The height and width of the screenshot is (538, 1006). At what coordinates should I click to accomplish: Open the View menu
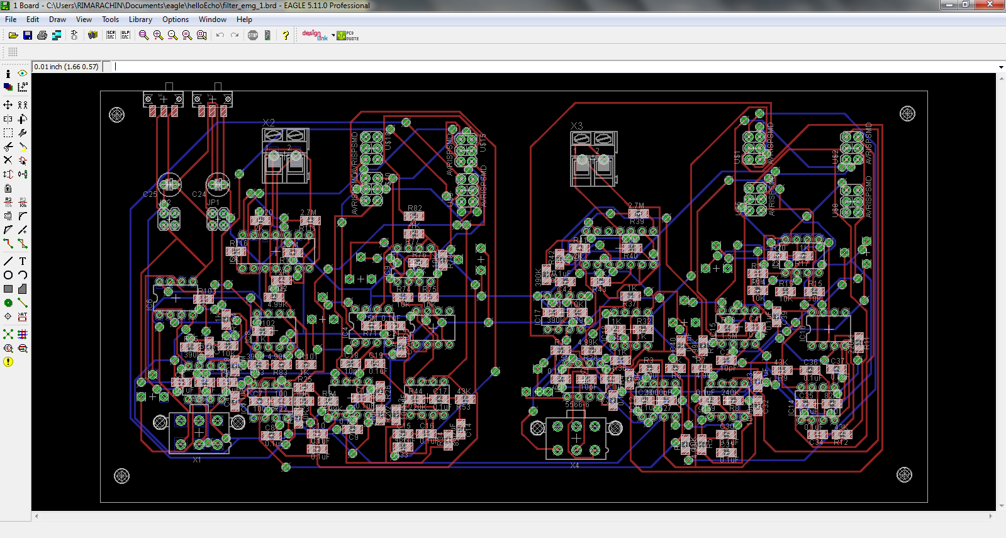click(84, 20)
